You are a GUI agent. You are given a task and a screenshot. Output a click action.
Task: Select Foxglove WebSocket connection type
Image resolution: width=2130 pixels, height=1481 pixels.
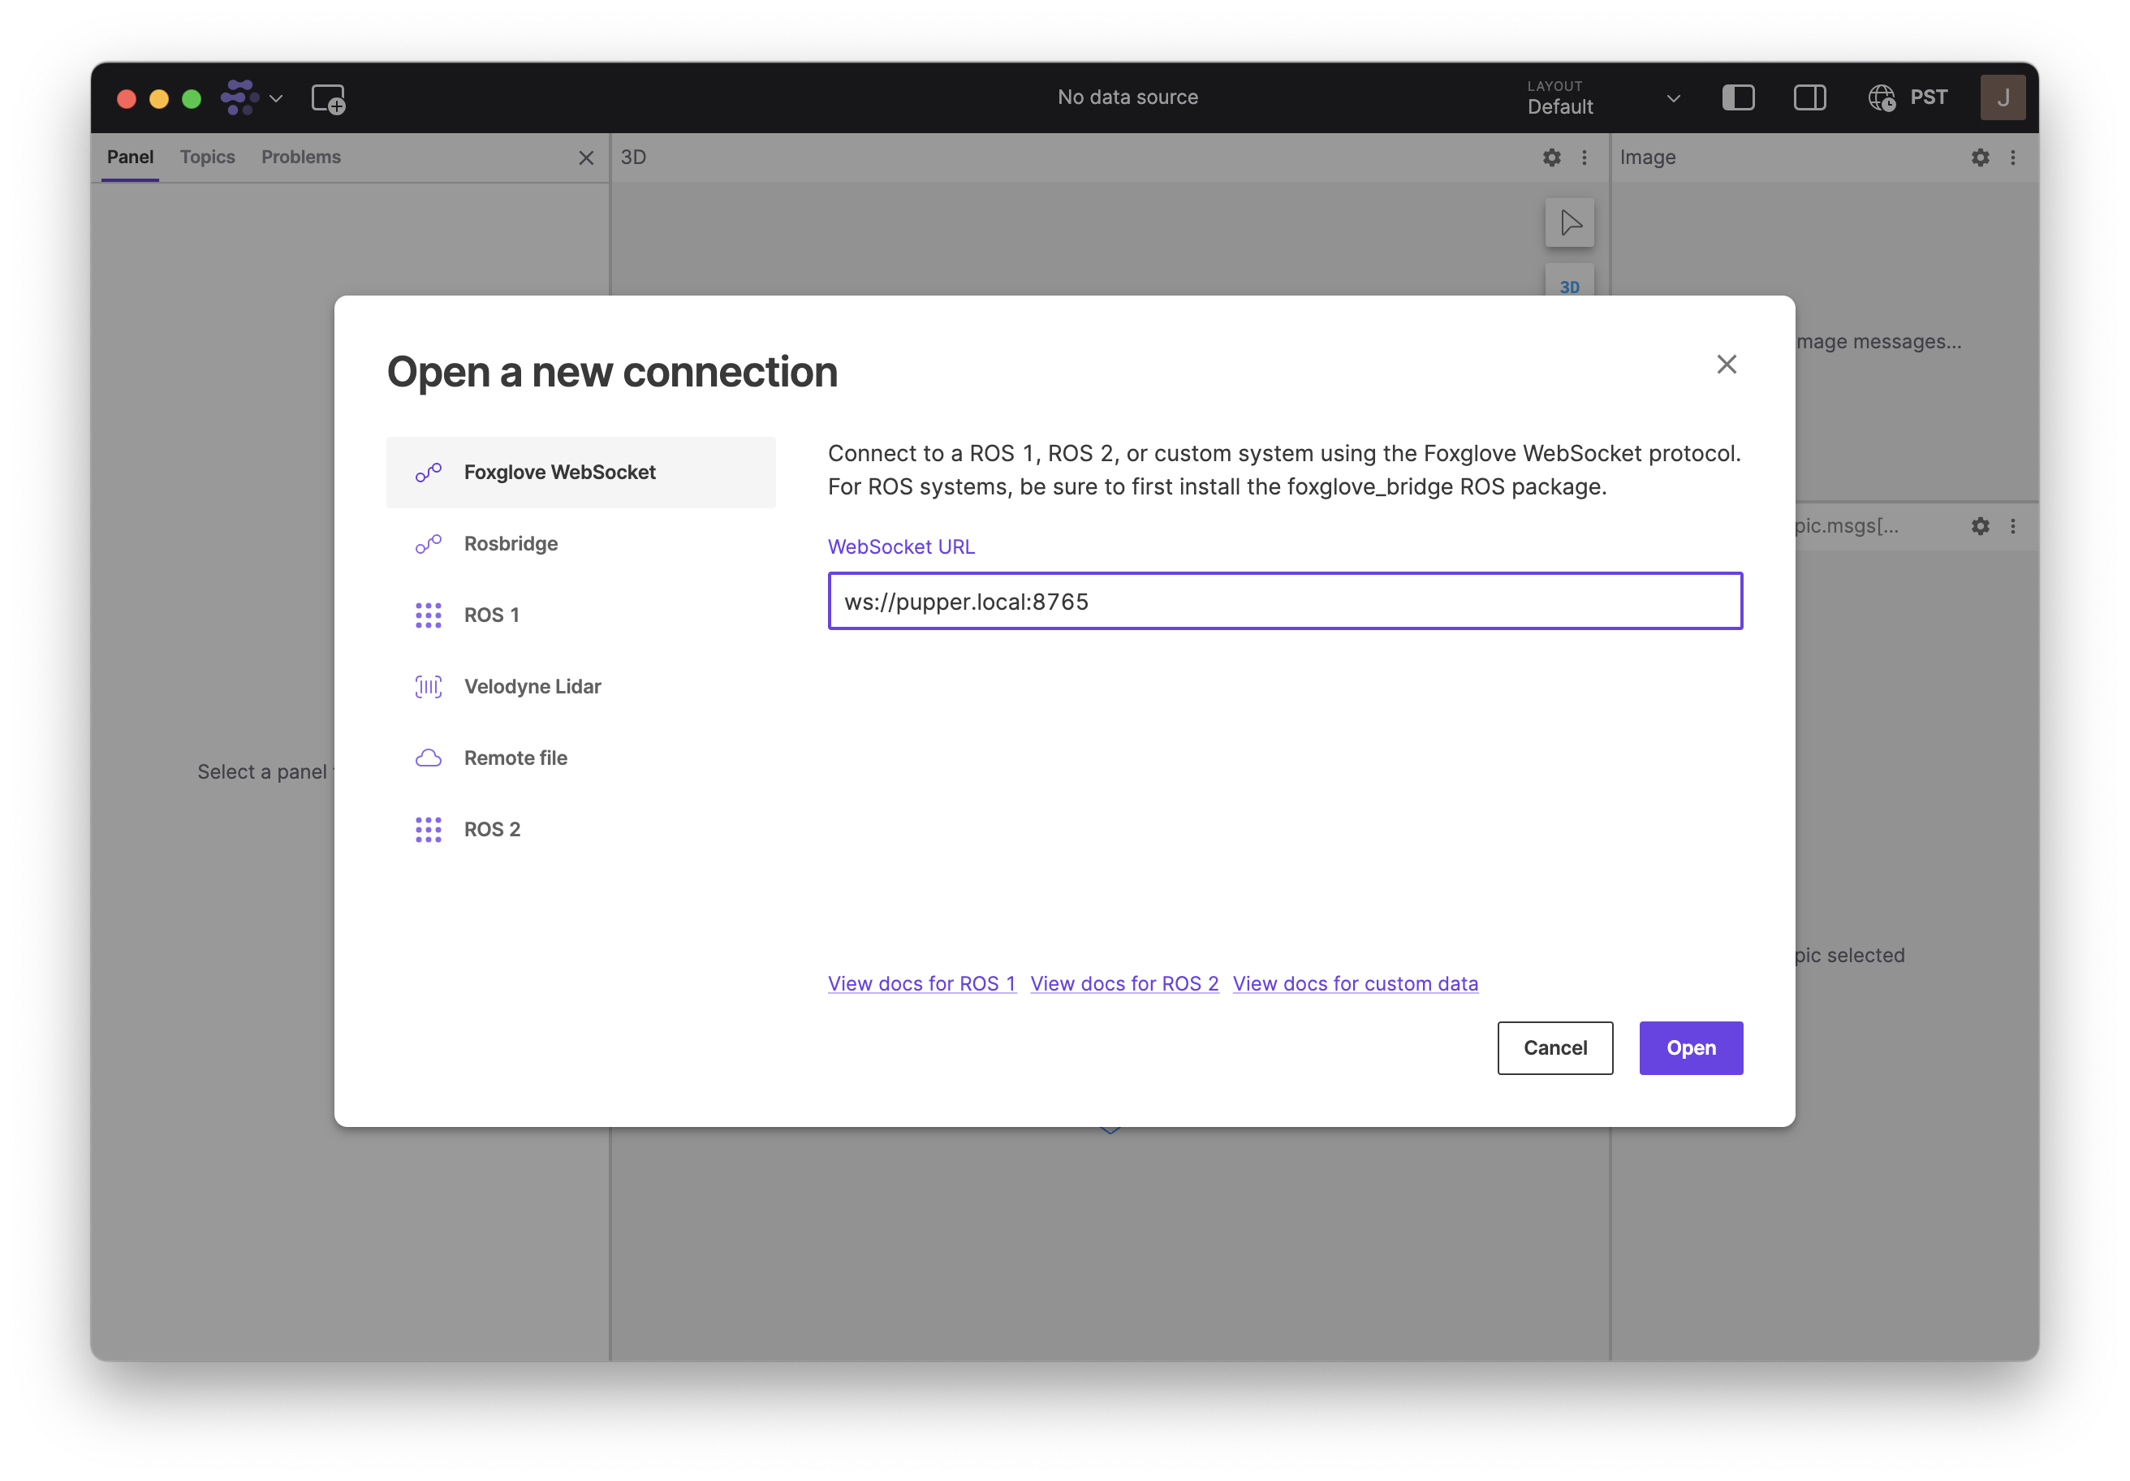click(x=580, y=473)
